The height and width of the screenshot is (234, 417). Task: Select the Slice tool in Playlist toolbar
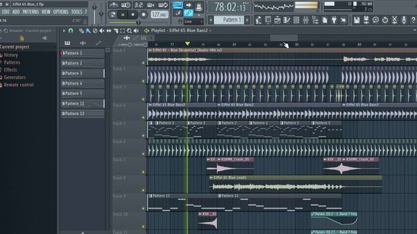tap(116, 31)
